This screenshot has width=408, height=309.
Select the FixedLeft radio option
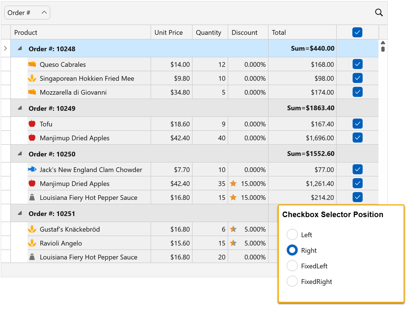(292, 266)
